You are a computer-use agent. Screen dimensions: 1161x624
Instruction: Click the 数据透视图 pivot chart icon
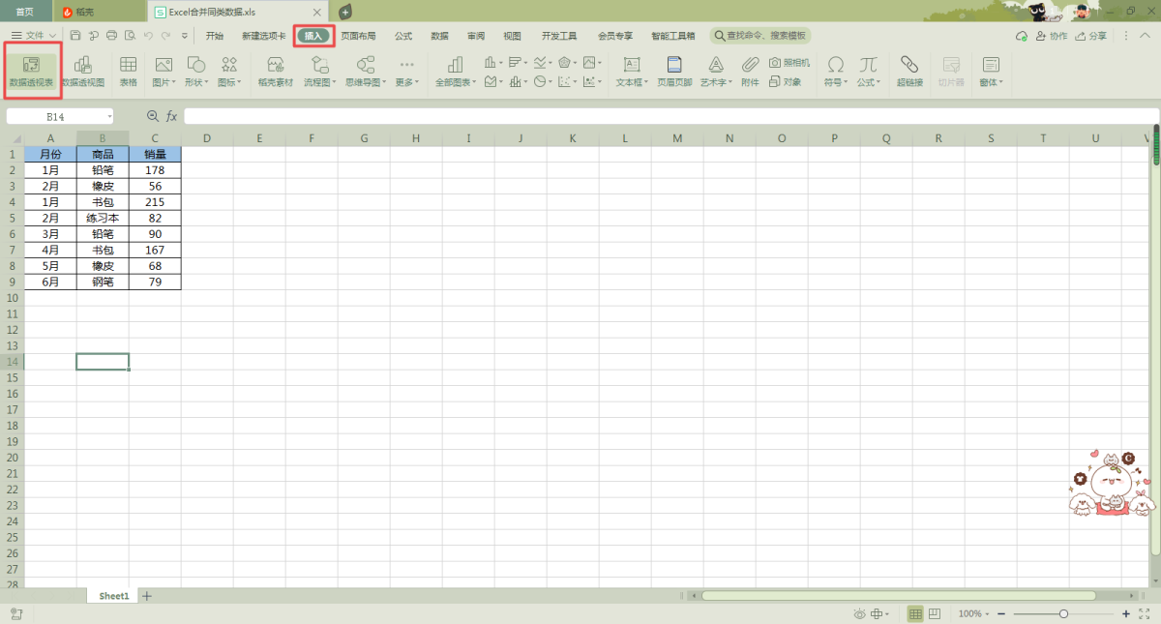(83, 71)
